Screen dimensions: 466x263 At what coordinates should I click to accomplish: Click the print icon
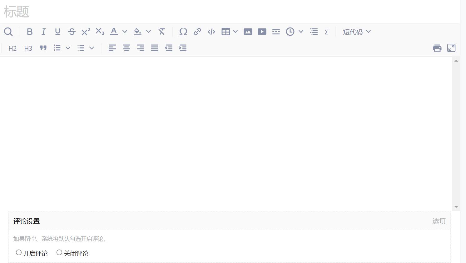(x=437, y=48)
